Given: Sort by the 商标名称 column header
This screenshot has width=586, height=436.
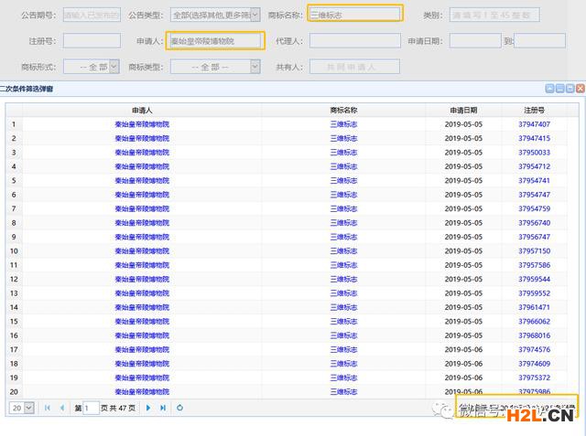Looking at the screenshot, I should pos(343,110).
